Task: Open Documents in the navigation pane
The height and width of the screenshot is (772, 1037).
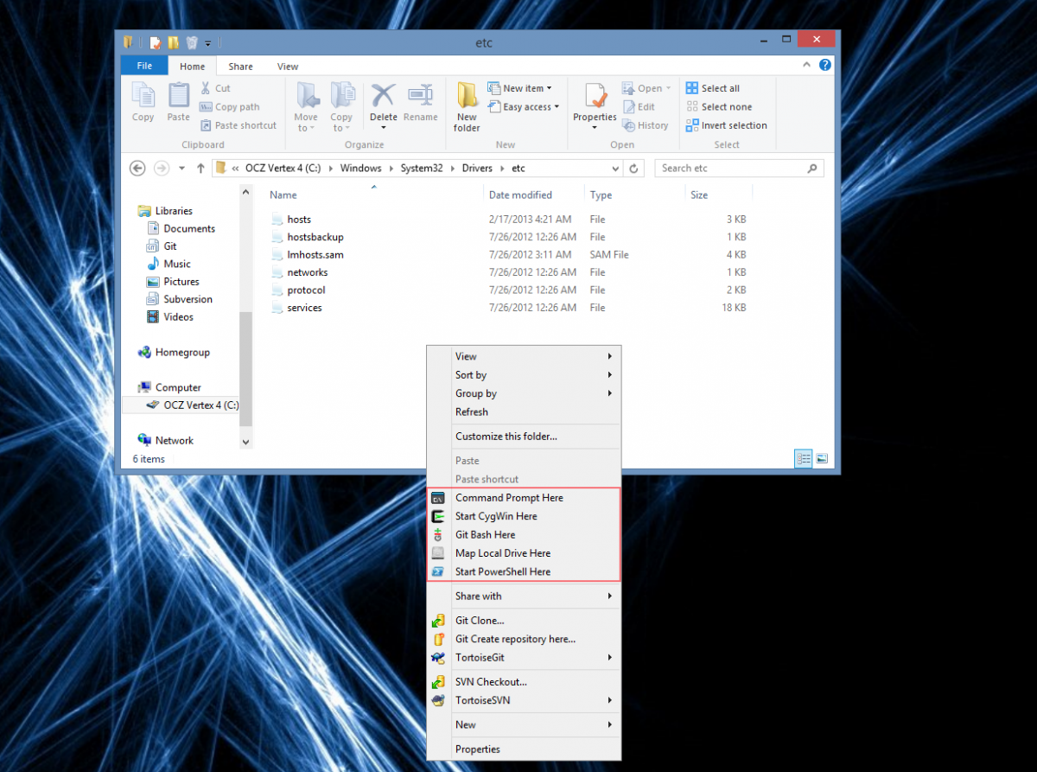Action: [x=189, y=229]
